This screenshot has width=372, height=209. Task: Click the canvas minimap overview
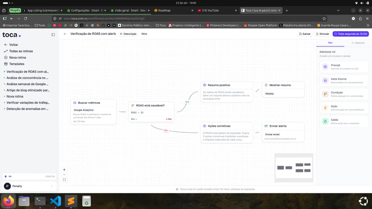coord(294,168)
